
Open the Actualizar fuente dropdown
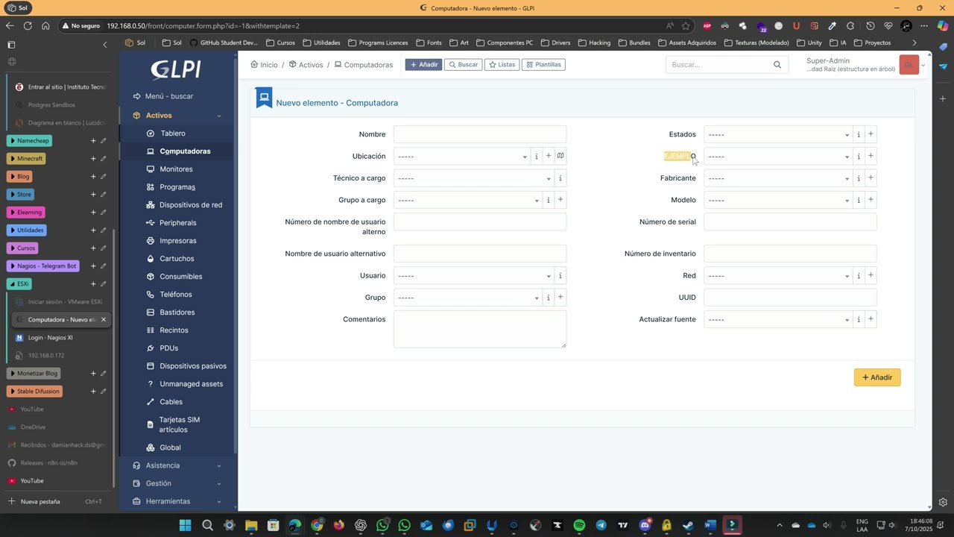(x=777, y=319)
